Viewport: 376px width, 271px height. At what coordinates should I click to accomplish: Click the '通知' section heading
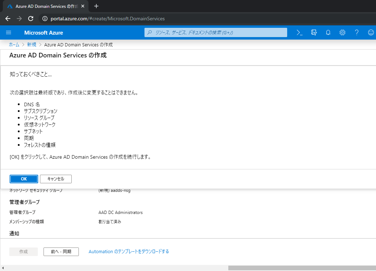tap(14, 234)
